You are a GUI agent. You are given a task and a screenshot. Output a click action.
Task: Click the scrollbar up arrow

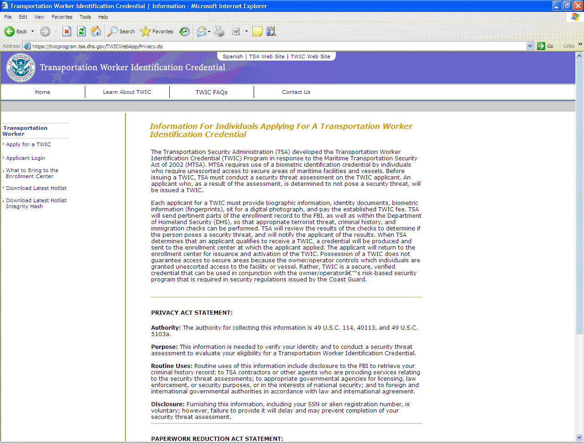click(x=579, y=56)
